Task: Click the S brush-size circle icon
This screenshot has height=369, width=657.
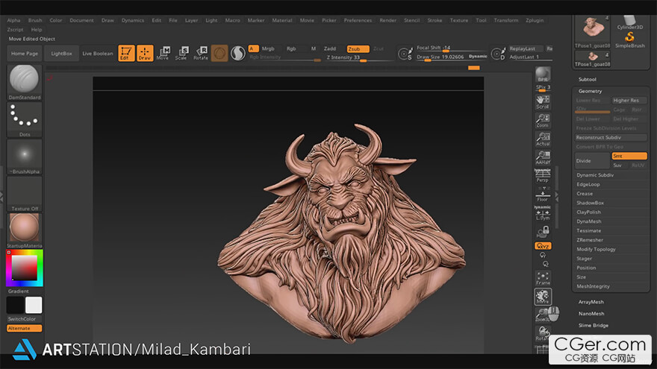Action: (405, 54)
